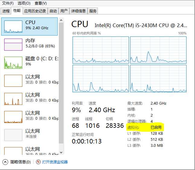Click the top-left CPU core graph
Image resolution: width=195 pixels, height=170 pixels.
tap(101, 50)
